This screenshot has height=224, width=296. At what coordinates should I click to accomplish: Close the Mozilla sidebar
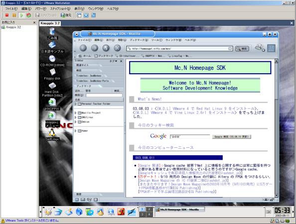[121, 61]
